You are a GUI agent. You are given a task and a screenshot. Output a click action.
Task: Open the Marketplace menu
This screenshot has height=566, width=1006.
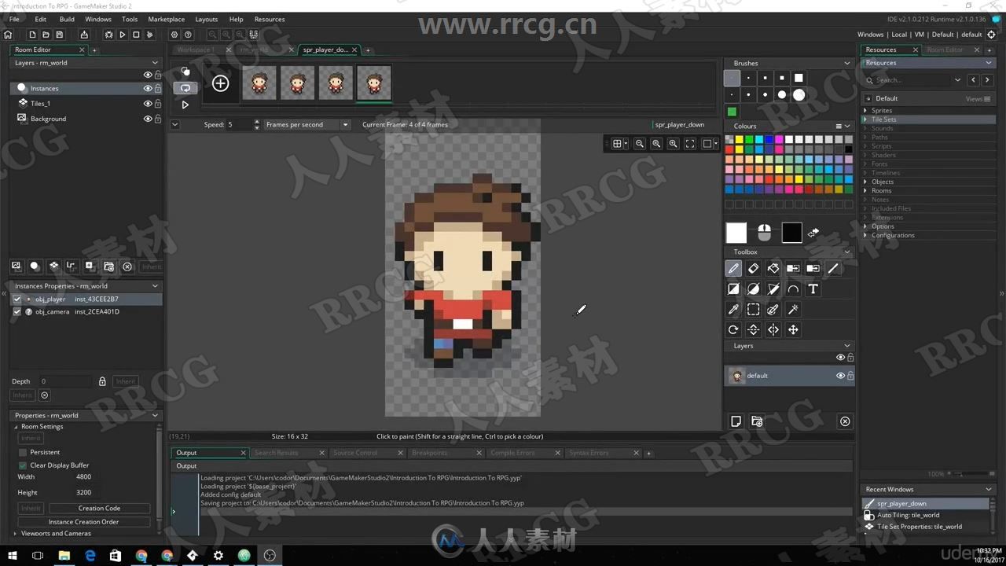(x=167, y=19)
